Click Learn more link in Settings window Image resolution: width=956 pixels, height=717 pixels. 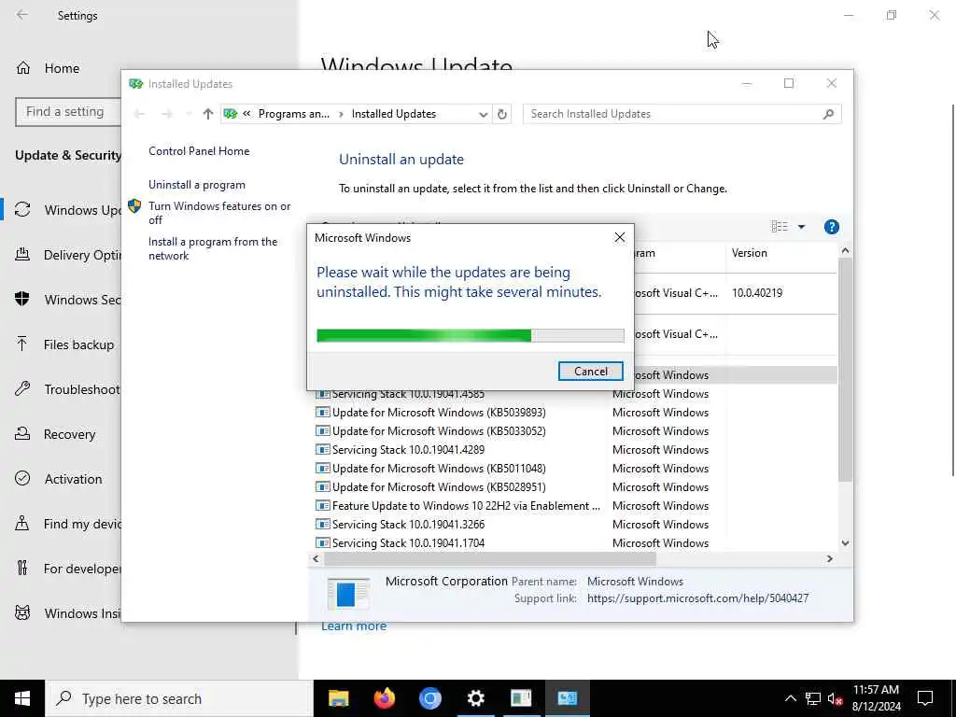[354, 626]
